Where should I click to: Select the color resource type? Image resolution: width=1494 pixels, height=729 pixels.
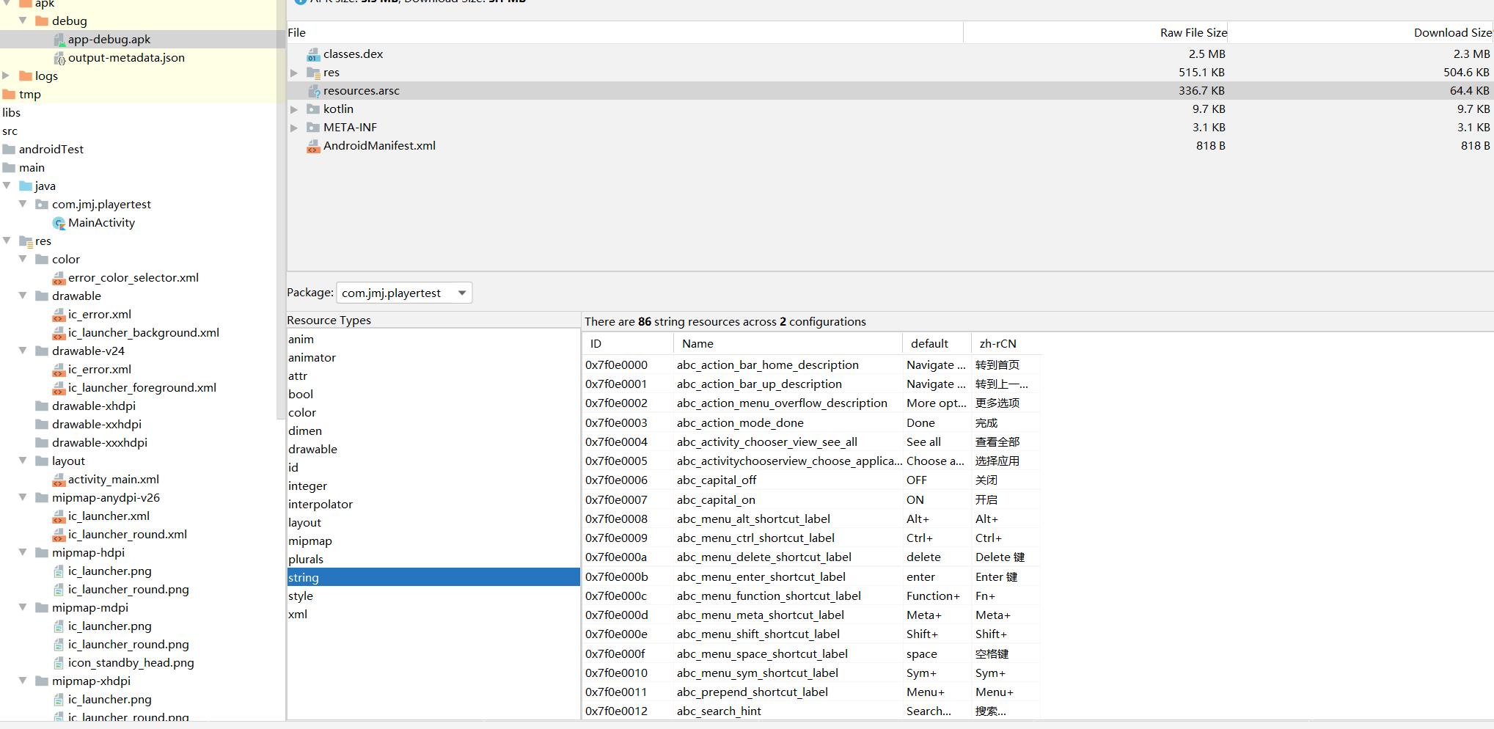click(x=433, y=413)
